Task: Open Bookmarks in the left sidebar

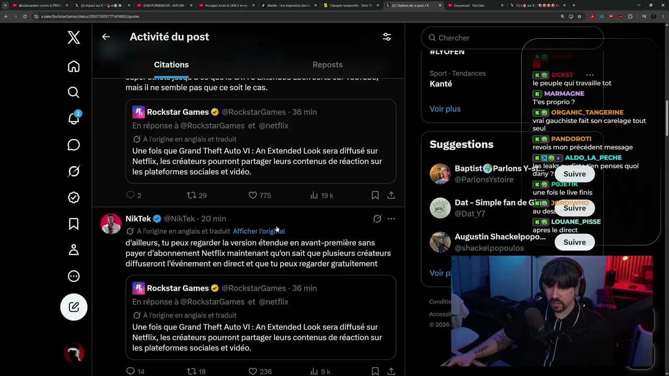Action: tap(74, 224)
